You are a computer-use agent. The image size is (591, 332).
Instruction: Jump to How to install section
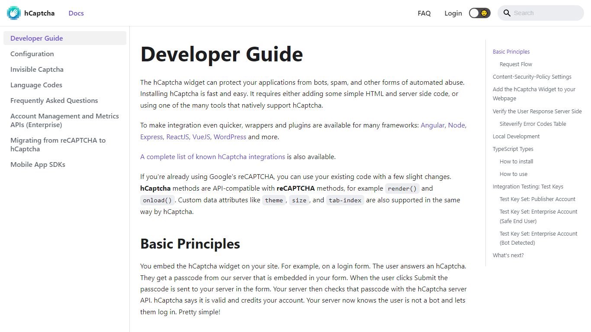click(x=517, y=161)
